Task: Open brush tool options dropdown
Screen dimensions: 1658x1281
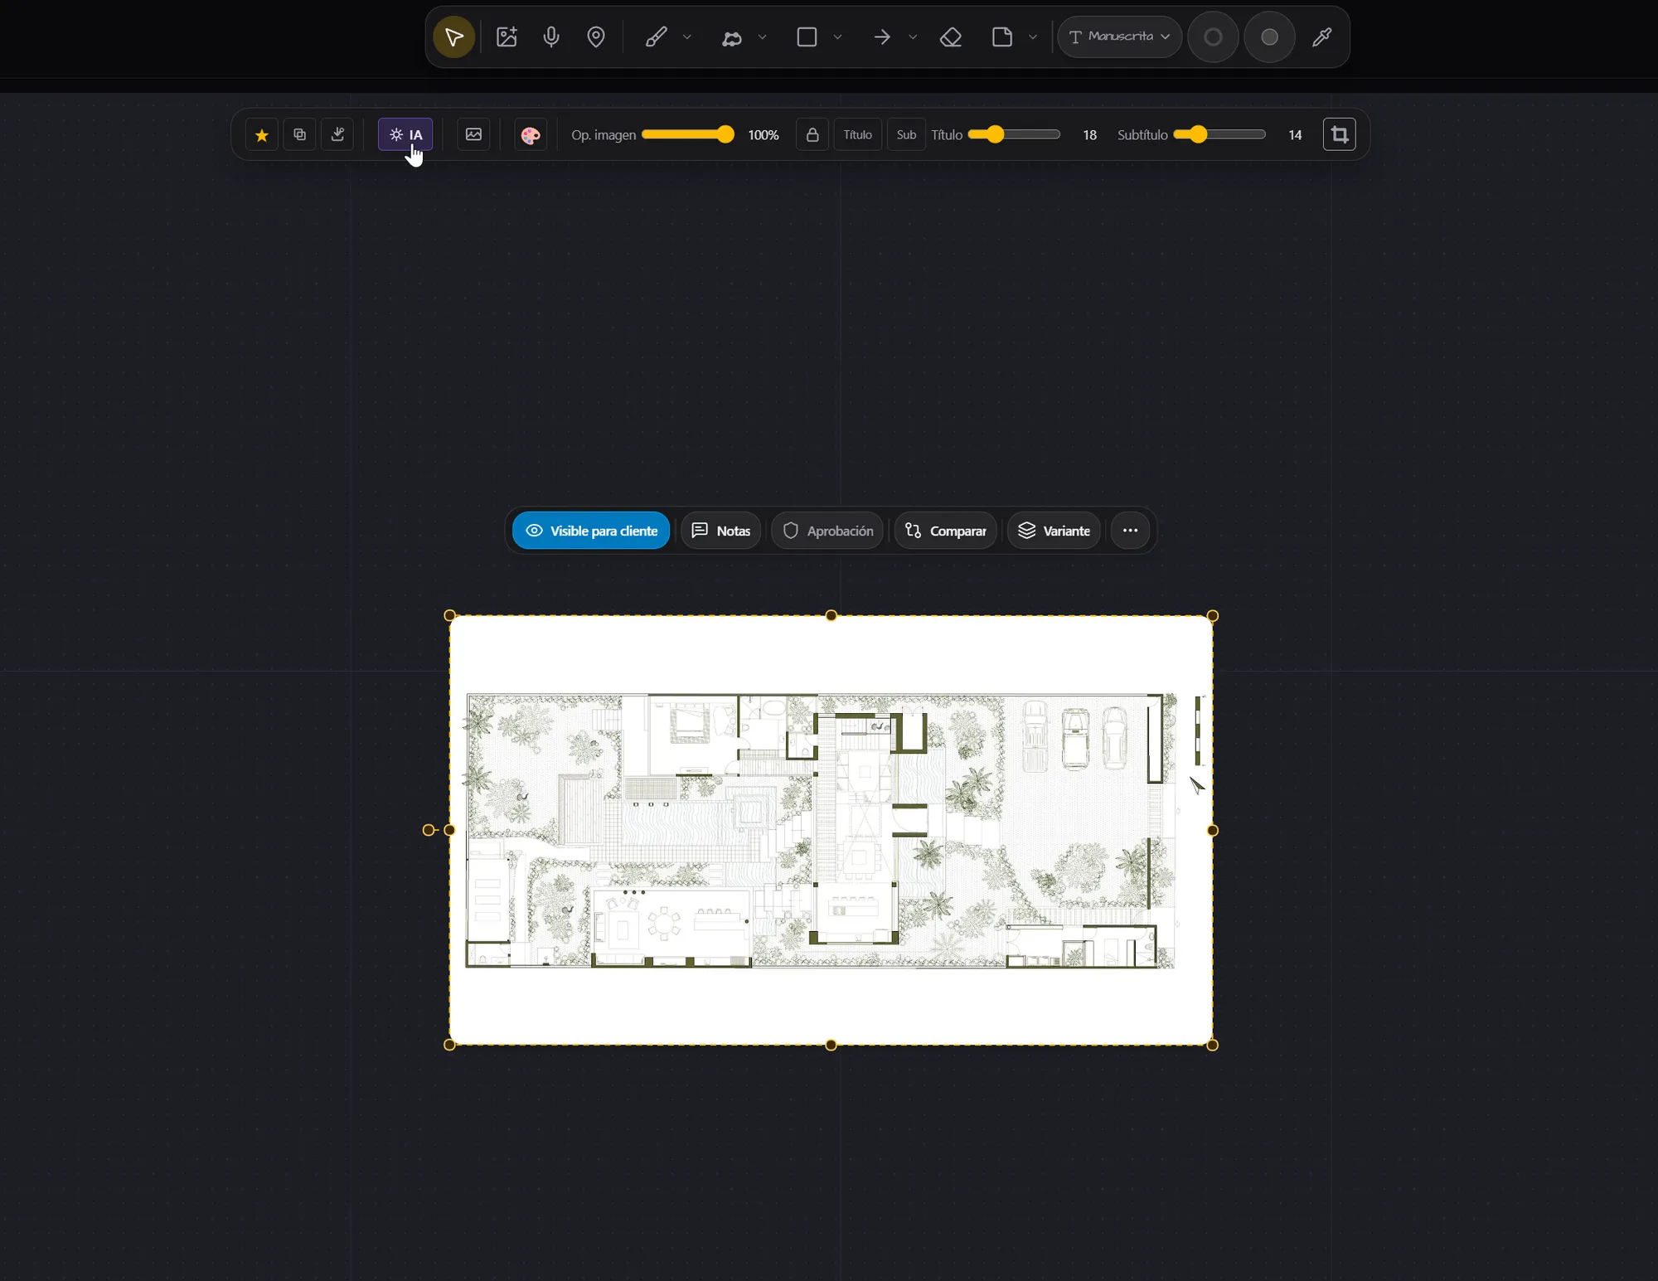Action: pyautogui.click(x=687, y=37)
